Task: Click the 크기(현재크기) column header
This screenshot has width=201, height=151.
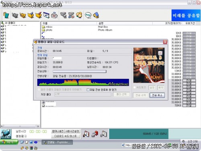Action: point(168,23)
